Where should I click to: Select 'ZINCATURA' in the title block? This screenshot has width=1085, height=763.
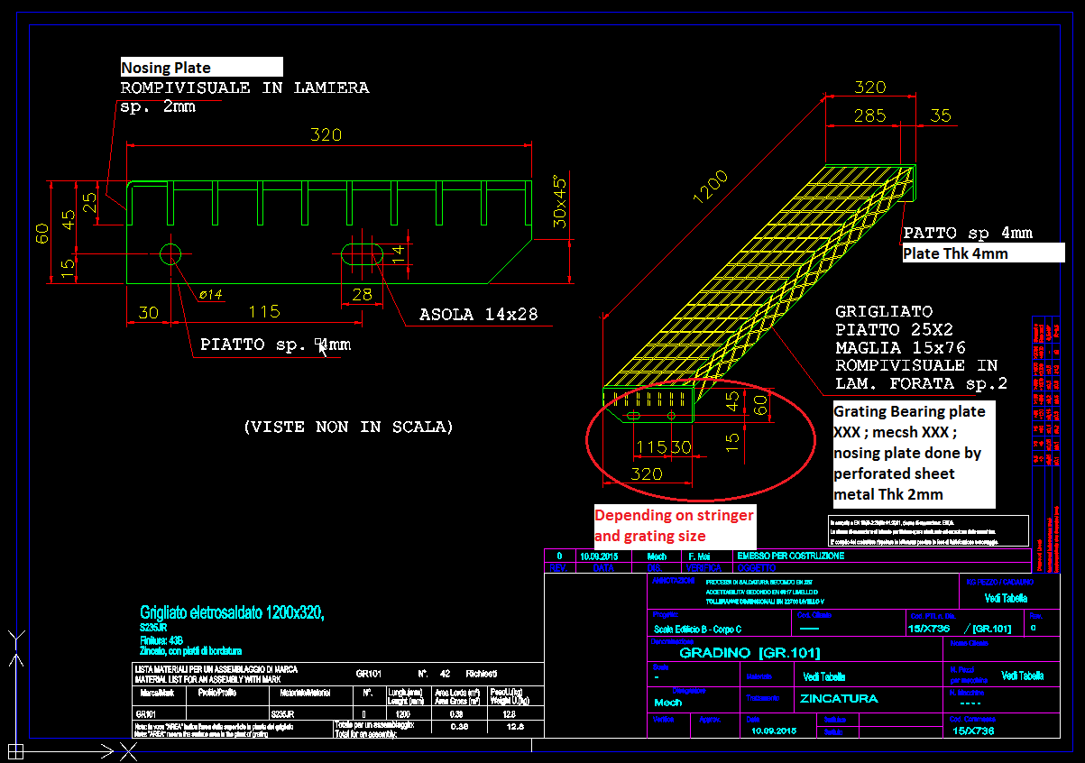pyautogui.click(x=838, y=698)
